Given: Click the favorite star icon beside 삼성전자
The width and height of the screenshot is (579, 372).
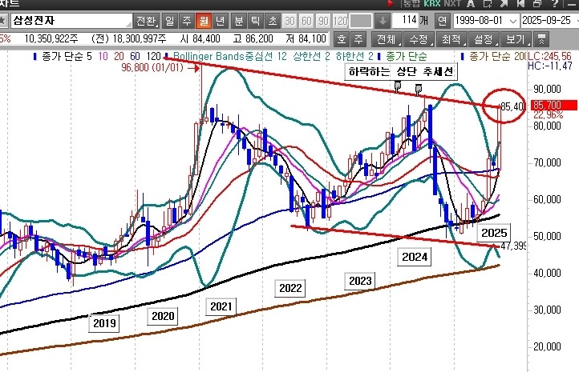Looking at the screenshot, I should pos(2,20).
